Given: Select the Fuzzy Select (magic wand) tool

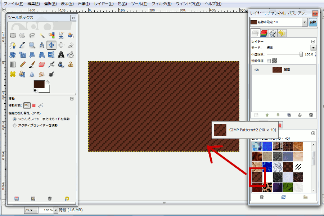Looking at the screenshot, I should [x=41, y=35].
